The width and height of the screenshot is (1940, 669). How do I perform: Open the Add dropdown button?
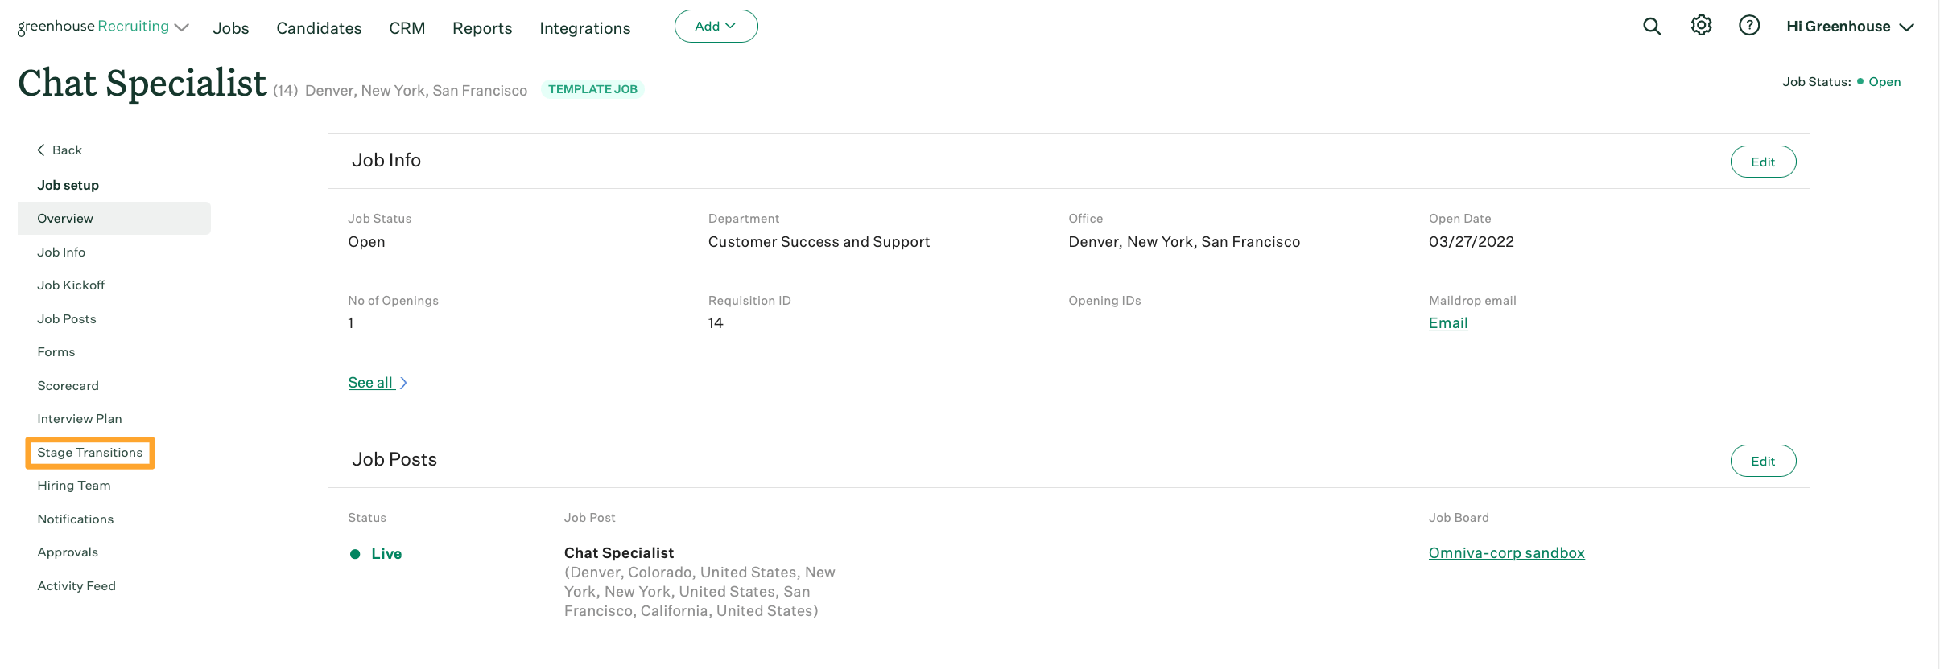[x=716, y=27]
